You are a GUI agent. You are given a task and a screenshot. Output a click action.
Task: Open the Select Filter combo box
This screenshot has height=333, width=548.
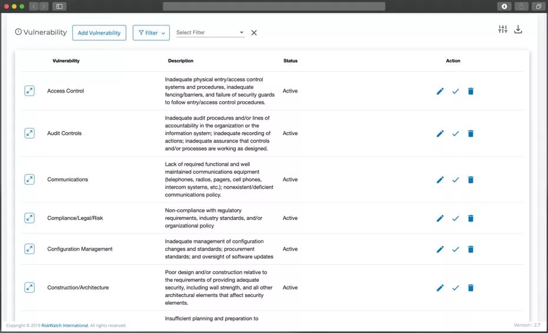210,32
